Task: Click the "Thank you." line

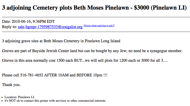Action: tap(11, 85)
